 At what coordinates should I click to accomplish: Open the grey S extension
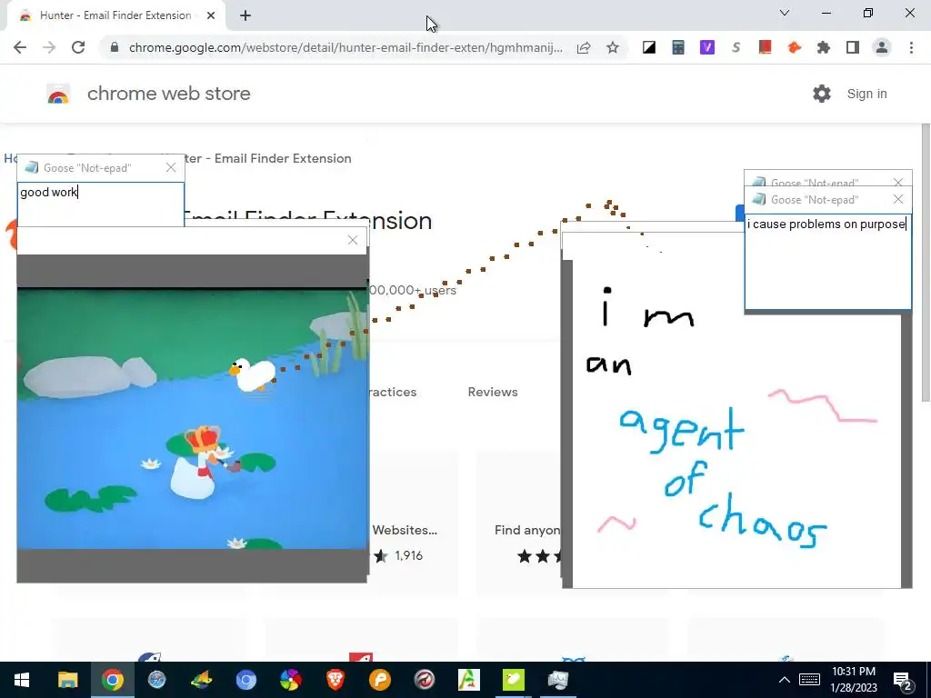(736, 47)
